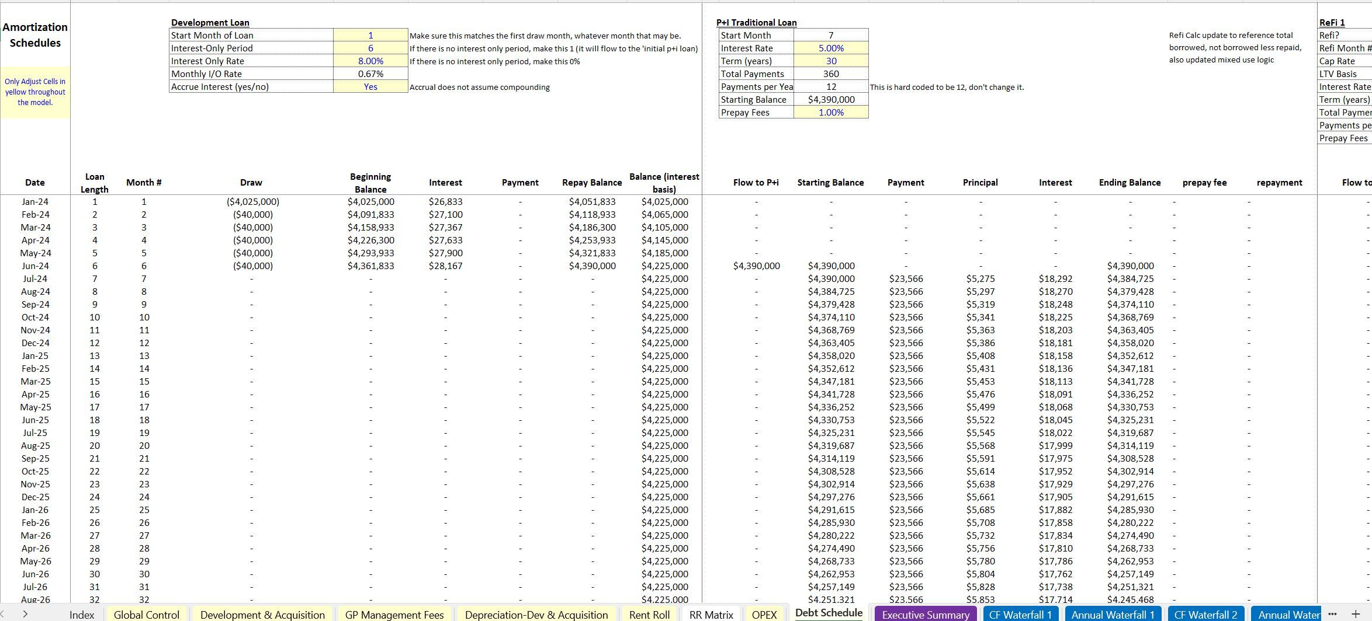
Task: Select Jun-24 repay balance $4,390,000 cell
Action: click(592, 266)
